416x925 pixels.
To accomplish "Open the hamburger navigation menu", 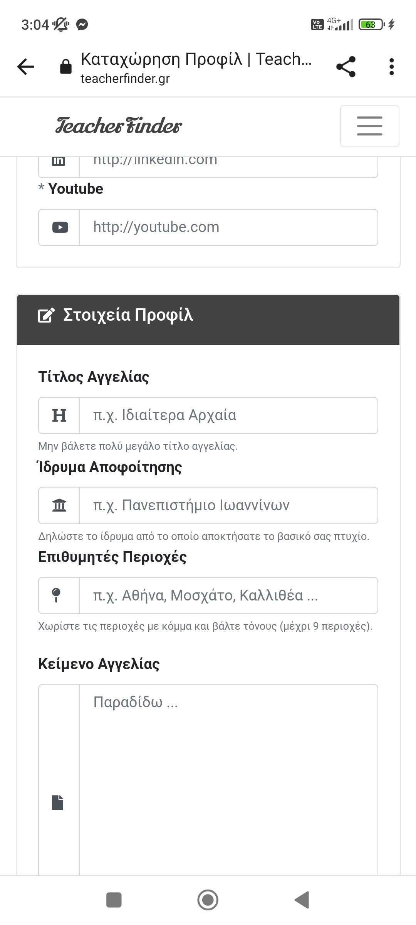I will point(369,126).
